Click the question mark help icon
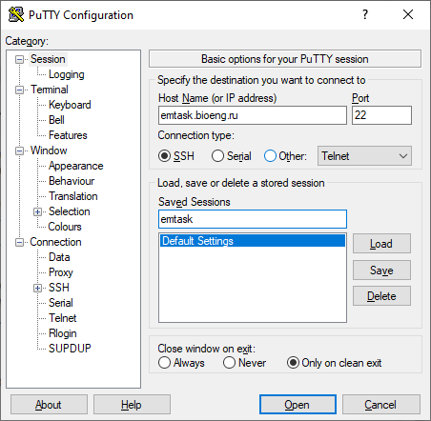The image size is (431, 421). point(365,14)
